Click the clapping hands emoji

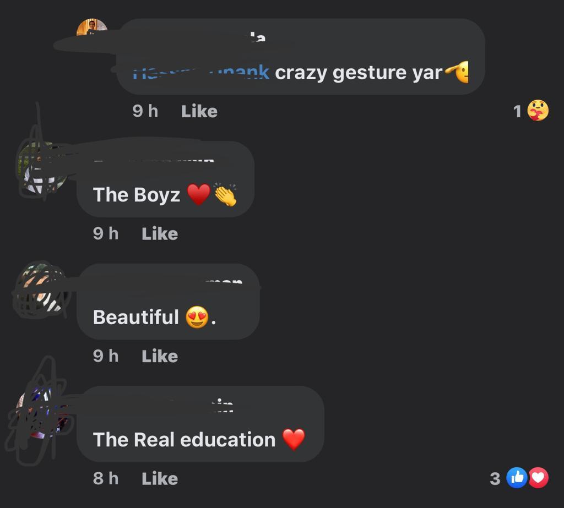225,194
